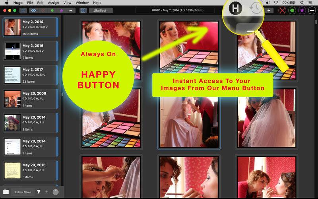This screenshot has width=318, height=199.
Task: Click the round gray knob in bottom bar
Action: pyautogui.click(x=56, y=192)
